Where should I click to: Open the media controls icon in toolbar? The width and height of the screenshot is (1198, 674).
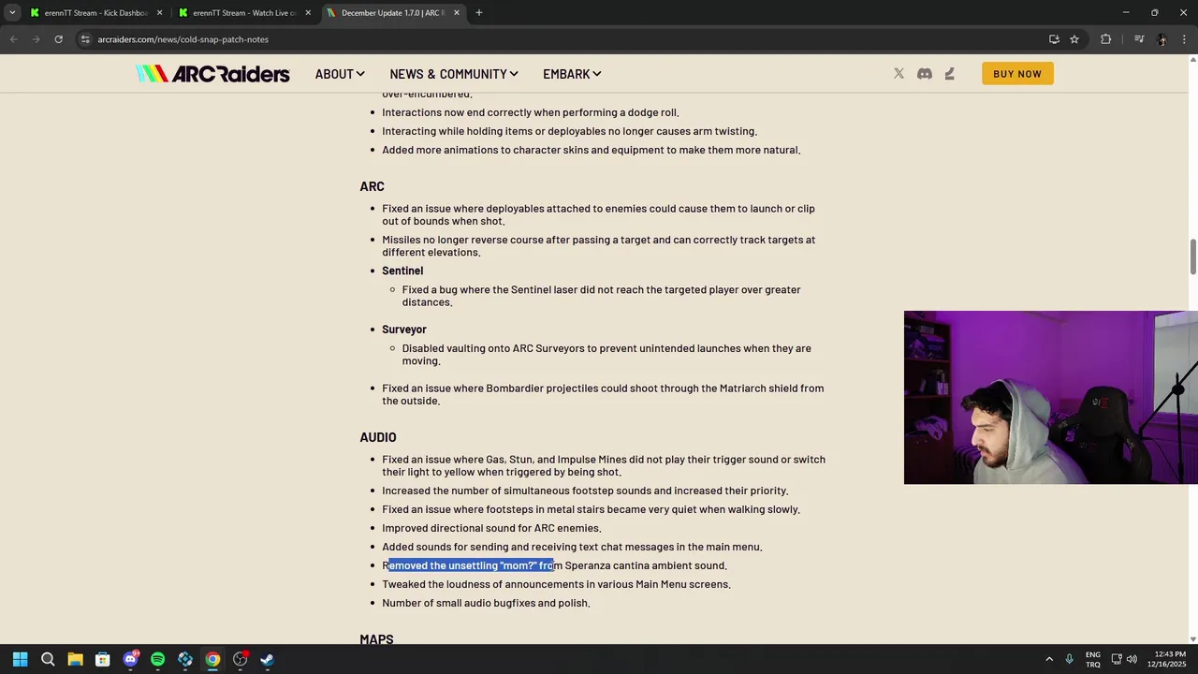click(1139, 39)
